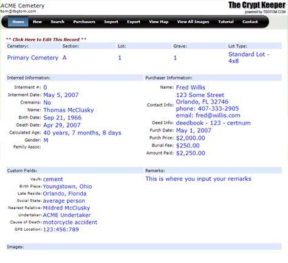Image resolution: width=288 pixels, height=263 pixels.
Task: Click the Late Reside value Orlando, Florida
Action: point(64,194)
